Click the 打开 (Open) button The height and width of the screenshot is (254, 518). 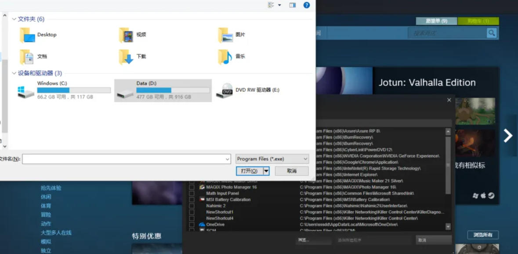pyautogui.click(x=249, y=171)
